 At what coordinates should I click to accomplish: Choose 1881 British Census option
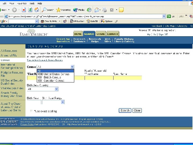coord(55,77)
